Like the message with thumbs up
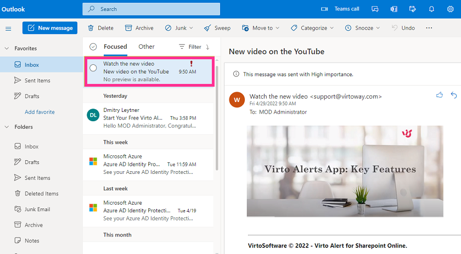 click(440, 95)
